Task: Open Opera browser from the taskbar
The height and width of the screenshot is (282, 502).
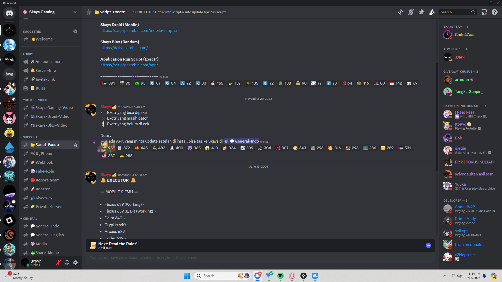Action: (292, 276)
